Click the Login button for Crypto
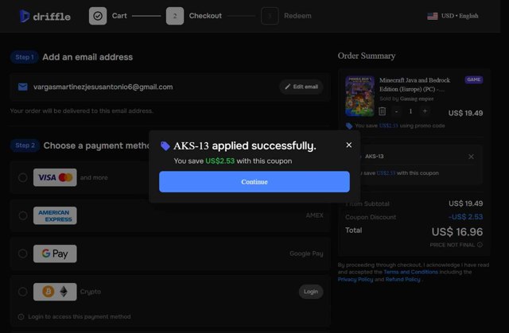Viewport: 509px width, 333px height. (x=311, y=292)
